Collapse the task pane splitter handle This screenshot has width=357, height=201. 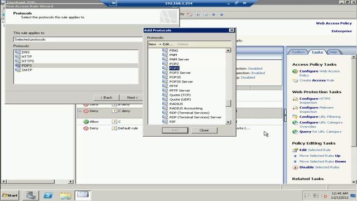[285, 115]
